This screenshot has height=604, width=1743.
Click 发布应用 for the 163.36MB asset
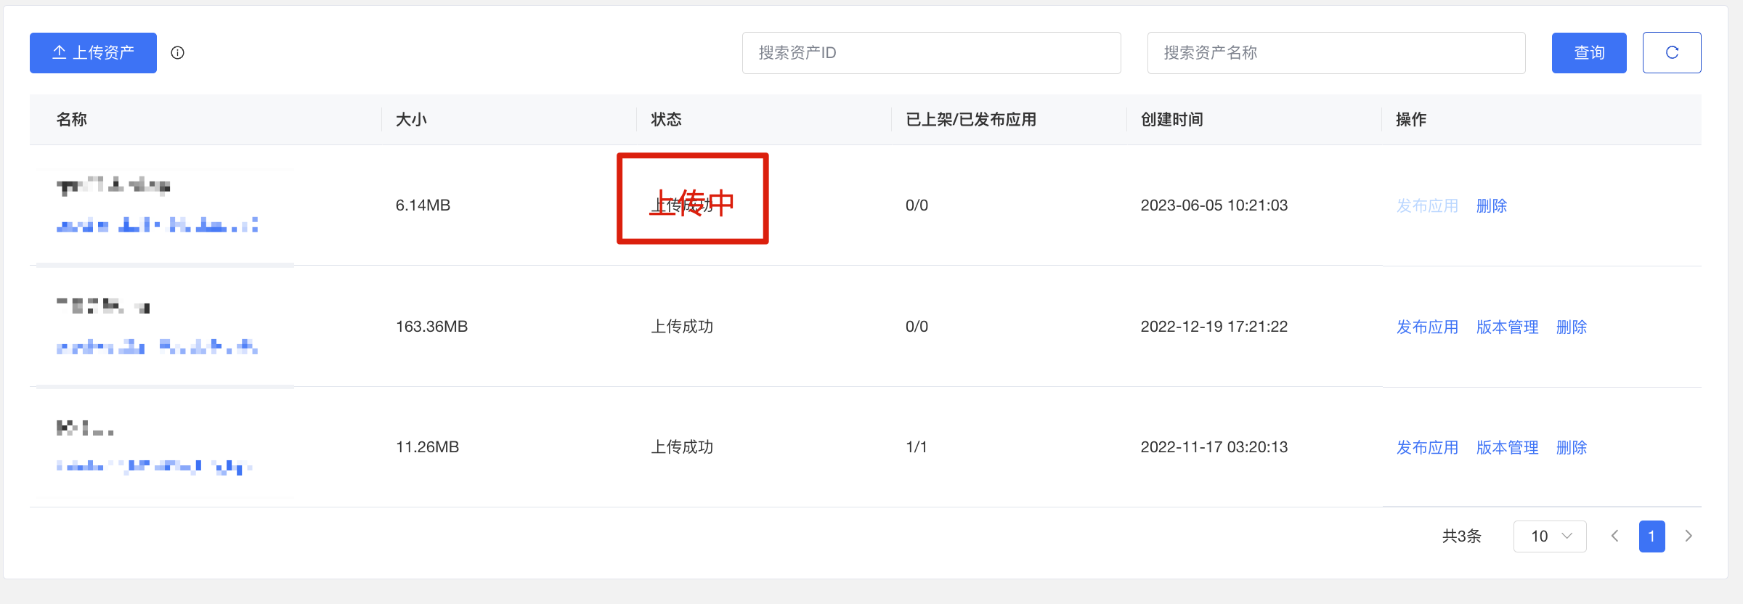(x=1427, y=327)
